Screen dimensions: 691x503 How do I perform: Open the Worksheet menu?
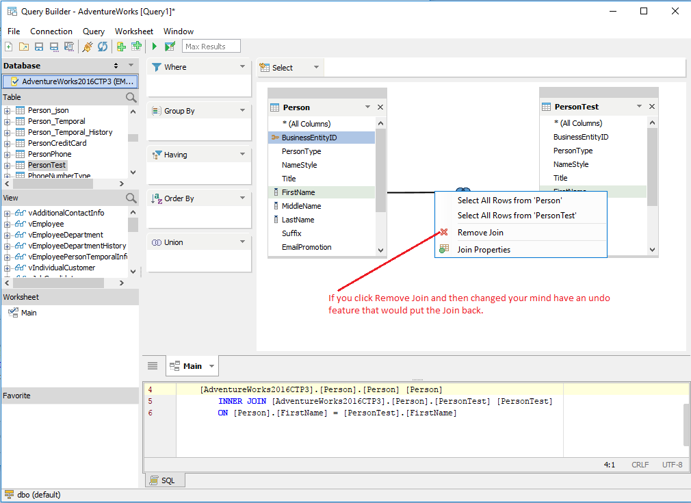(134, 31)
